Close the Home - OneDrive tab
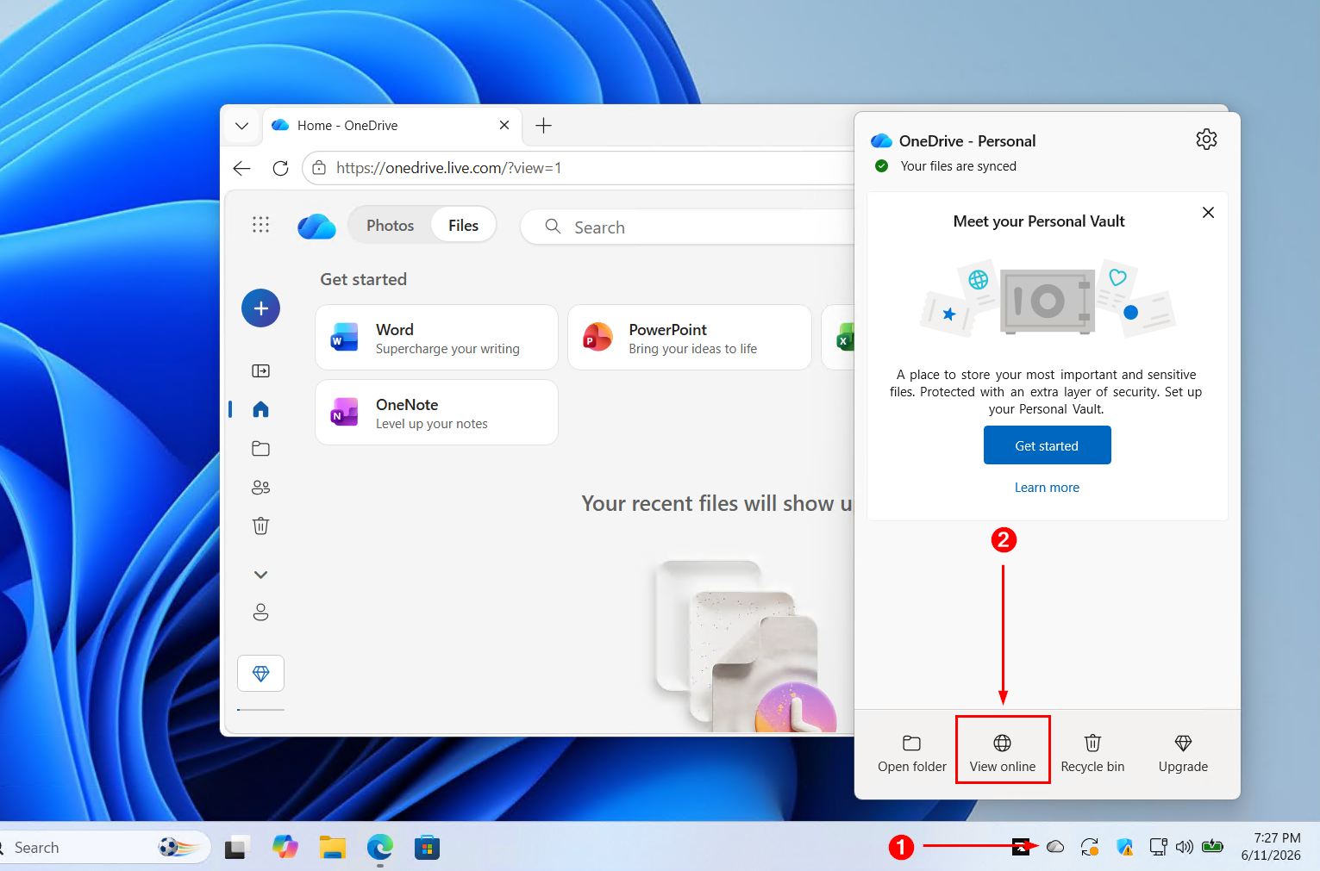1320x871 pixels. tap(504, 125)
